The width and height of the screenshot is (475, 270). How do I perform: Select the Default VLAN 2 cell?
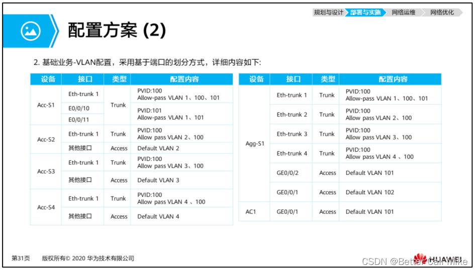[x=182, y=148]
